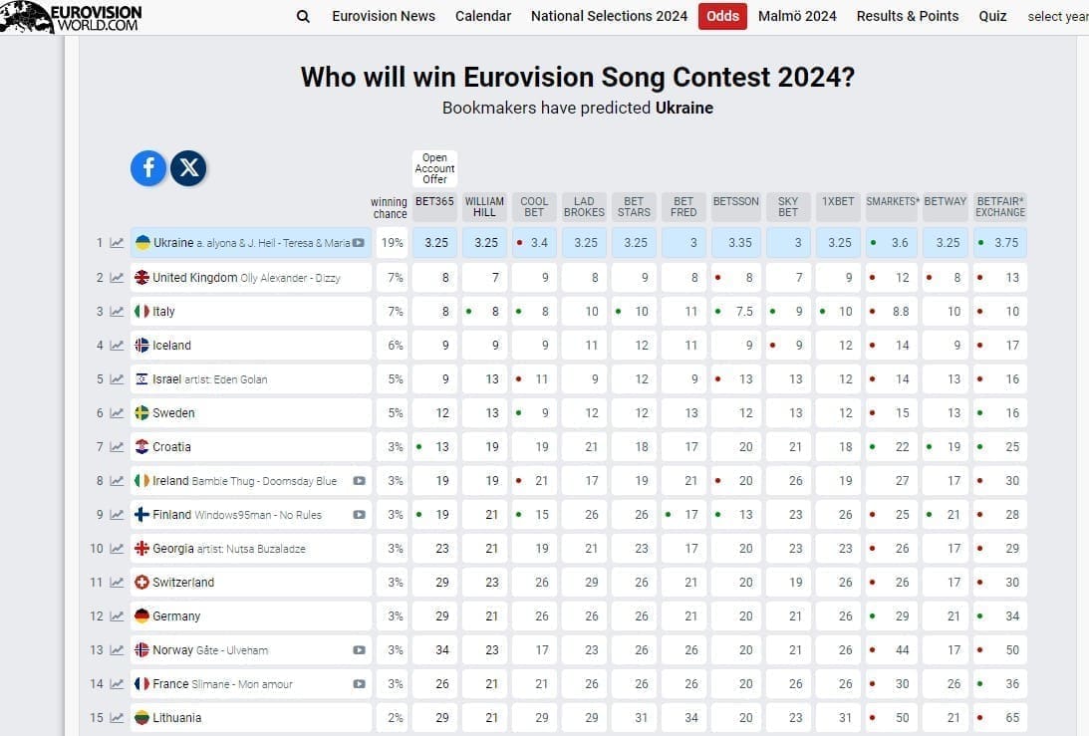Screen dimensions: 1089x736
Task: Click the Open Account Offer button
Action: [434, 167]
